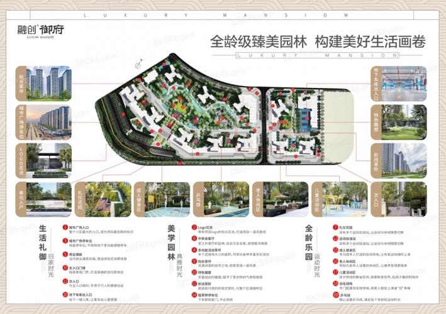446x314 pixels.
Task: Select the red marker beside 多功能活动草坪
Action: (x=194, y=250)
